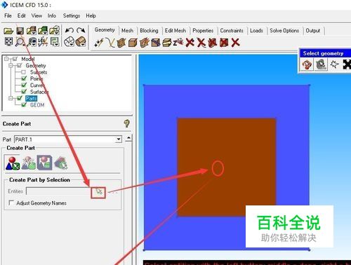Select the Restore Dormant Entities tool
351x265 pixels.
click(178, 43)
